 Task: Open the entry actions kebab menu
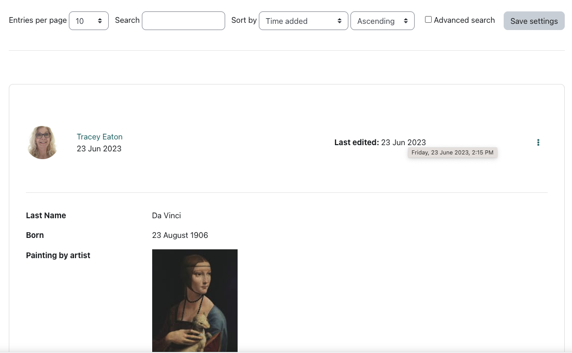pos(538,143)
